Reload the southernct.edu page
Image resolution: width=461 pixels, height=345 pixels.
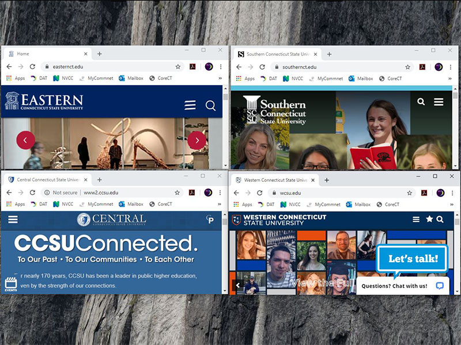click(x=262, y=67)
